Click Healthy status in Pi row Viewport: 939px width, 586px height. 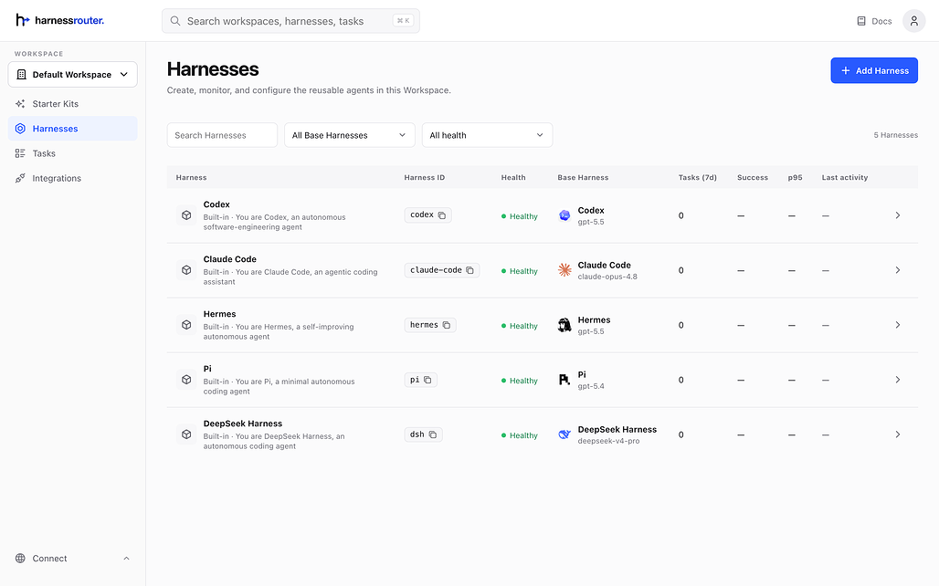[x=520, y=381]
